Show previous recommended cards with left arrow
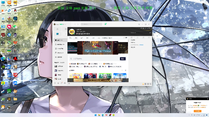209x117 pixels. [x=122, y=70]
